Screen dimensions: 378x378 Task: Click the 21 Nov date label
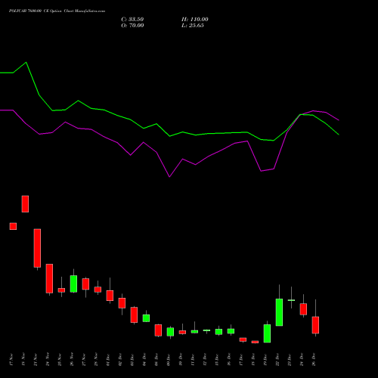click(36, 360)
